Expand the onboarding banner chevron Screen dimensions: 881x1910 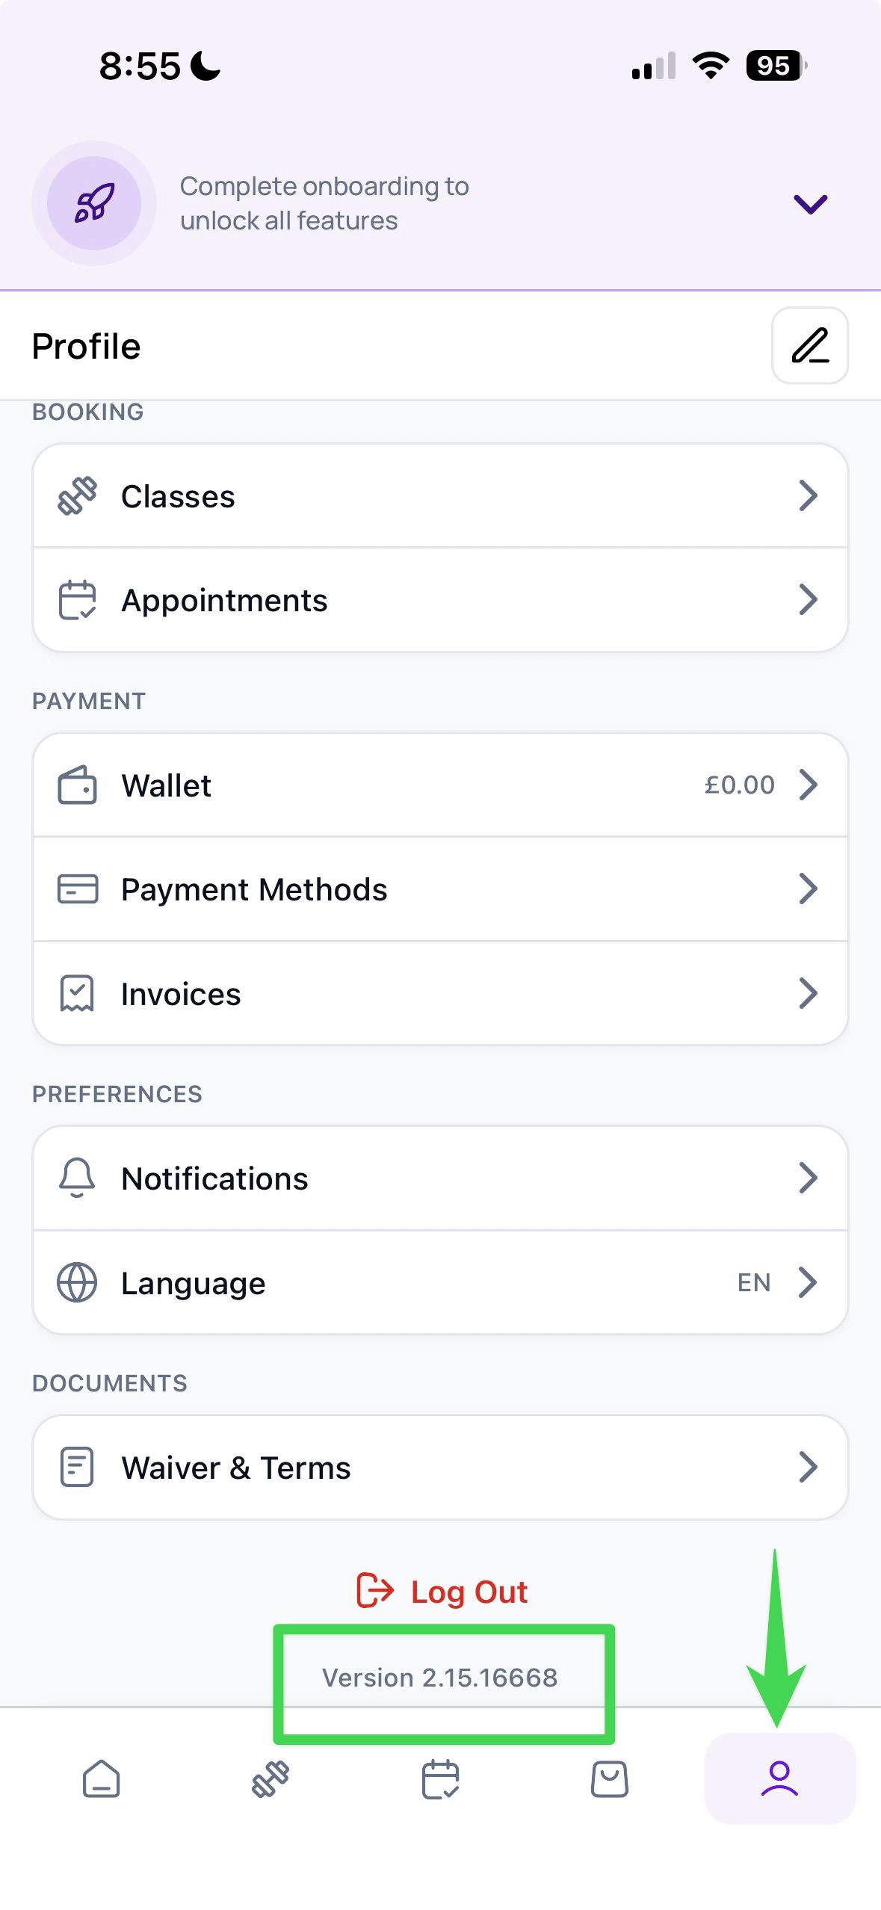tap(810, 203)
